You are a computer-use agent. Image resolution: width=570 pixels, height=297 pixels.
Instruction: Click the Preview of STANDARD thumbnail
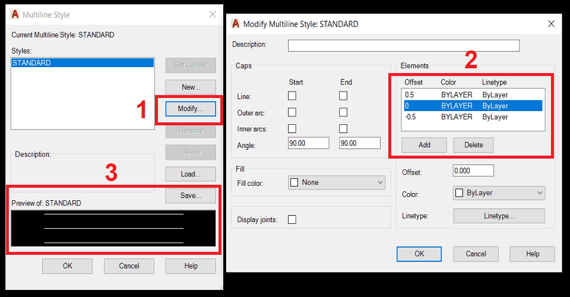click(113, 228)
